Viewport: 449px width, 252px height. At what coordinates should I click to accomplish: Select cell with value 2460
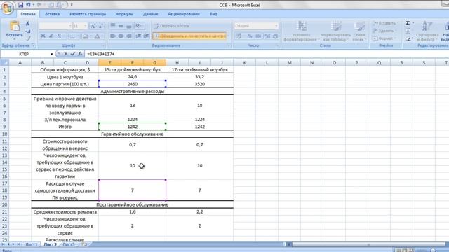click(x=133, y=84)
